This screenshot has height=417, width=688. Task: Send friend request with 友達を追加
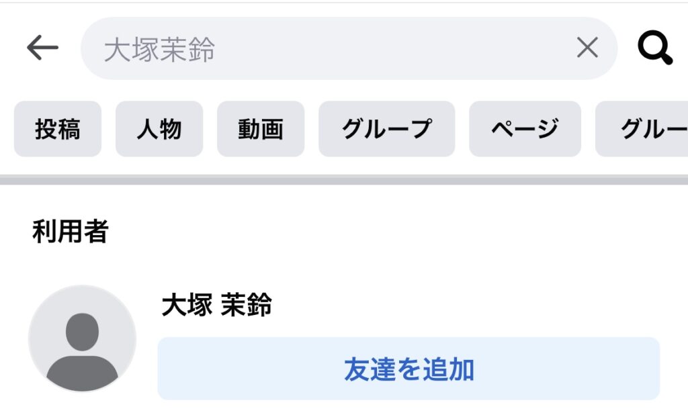pyautogui.click(x=408, y=369)
